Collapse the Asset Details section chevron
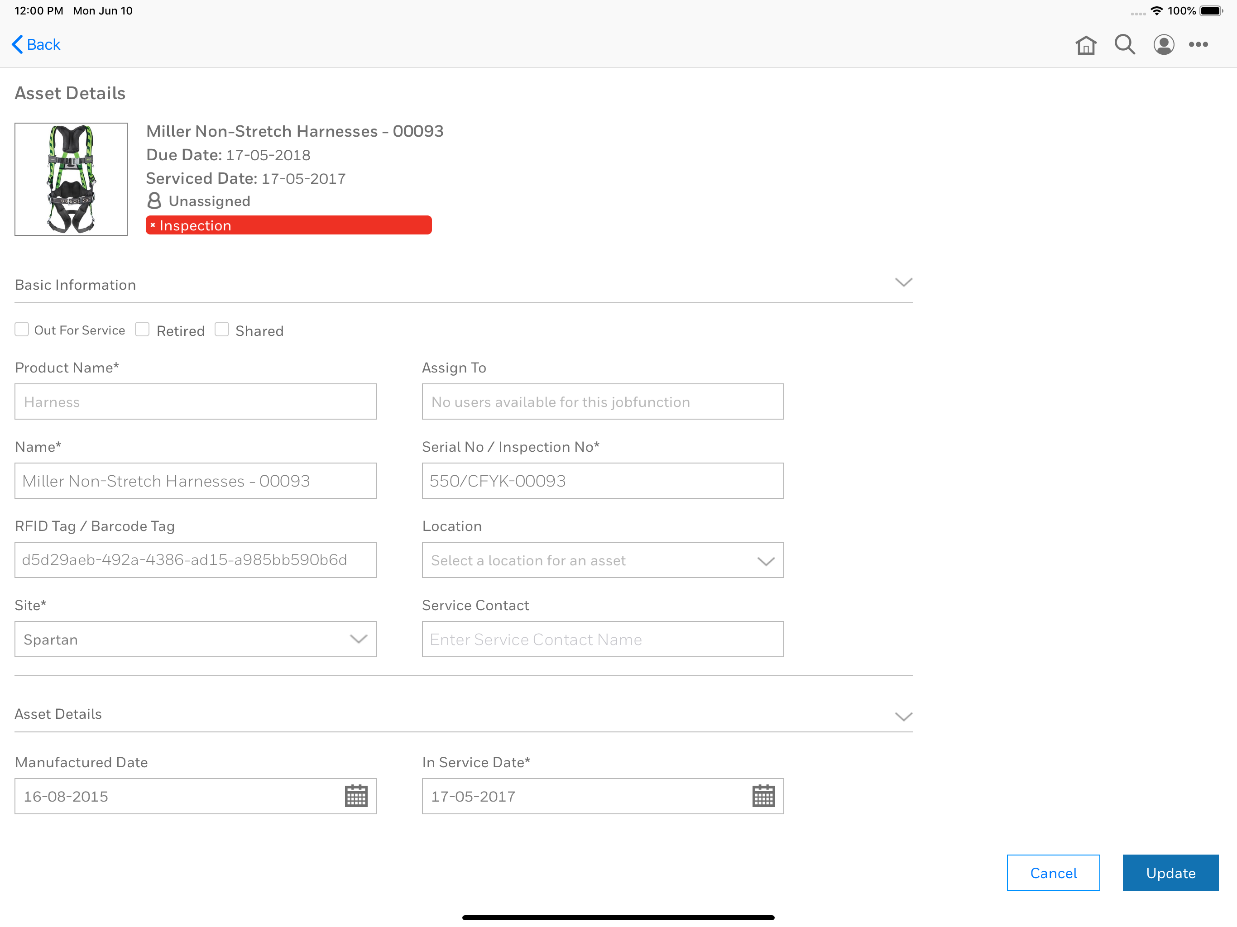Viewport: 1237px width, 927px height. (903, 717)
